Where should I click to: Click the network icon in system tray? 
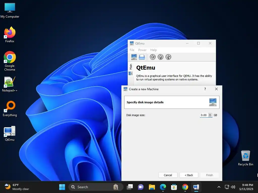coord(227,187)
